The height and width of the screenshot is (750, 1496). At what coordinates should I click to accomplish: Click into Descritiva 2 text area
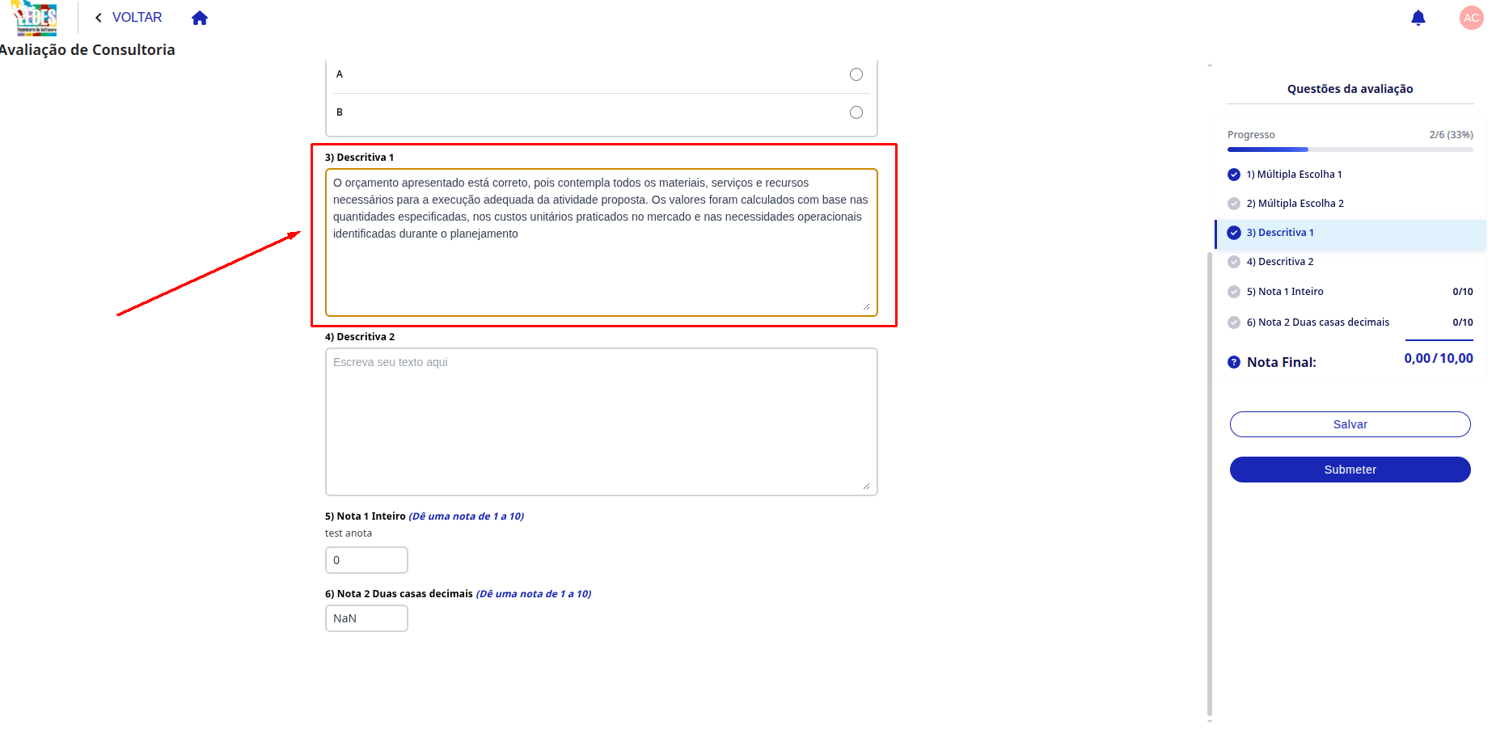pos(601,421)
